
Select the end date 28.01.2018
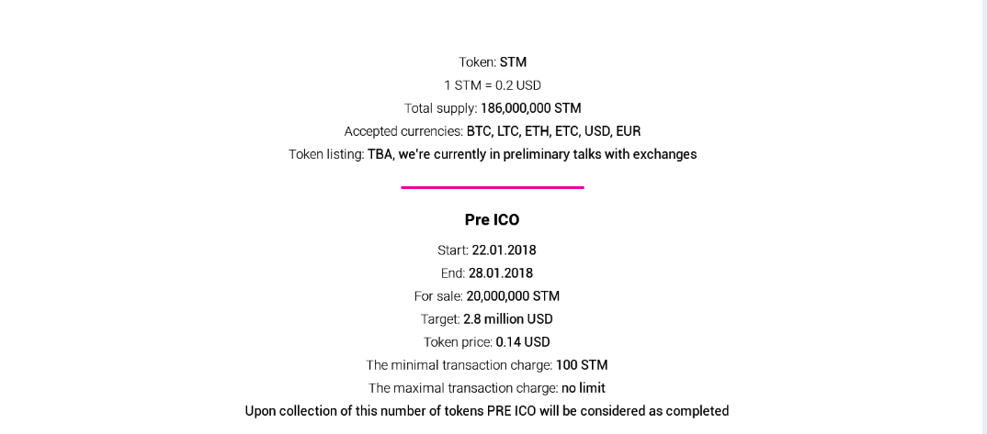501,273
